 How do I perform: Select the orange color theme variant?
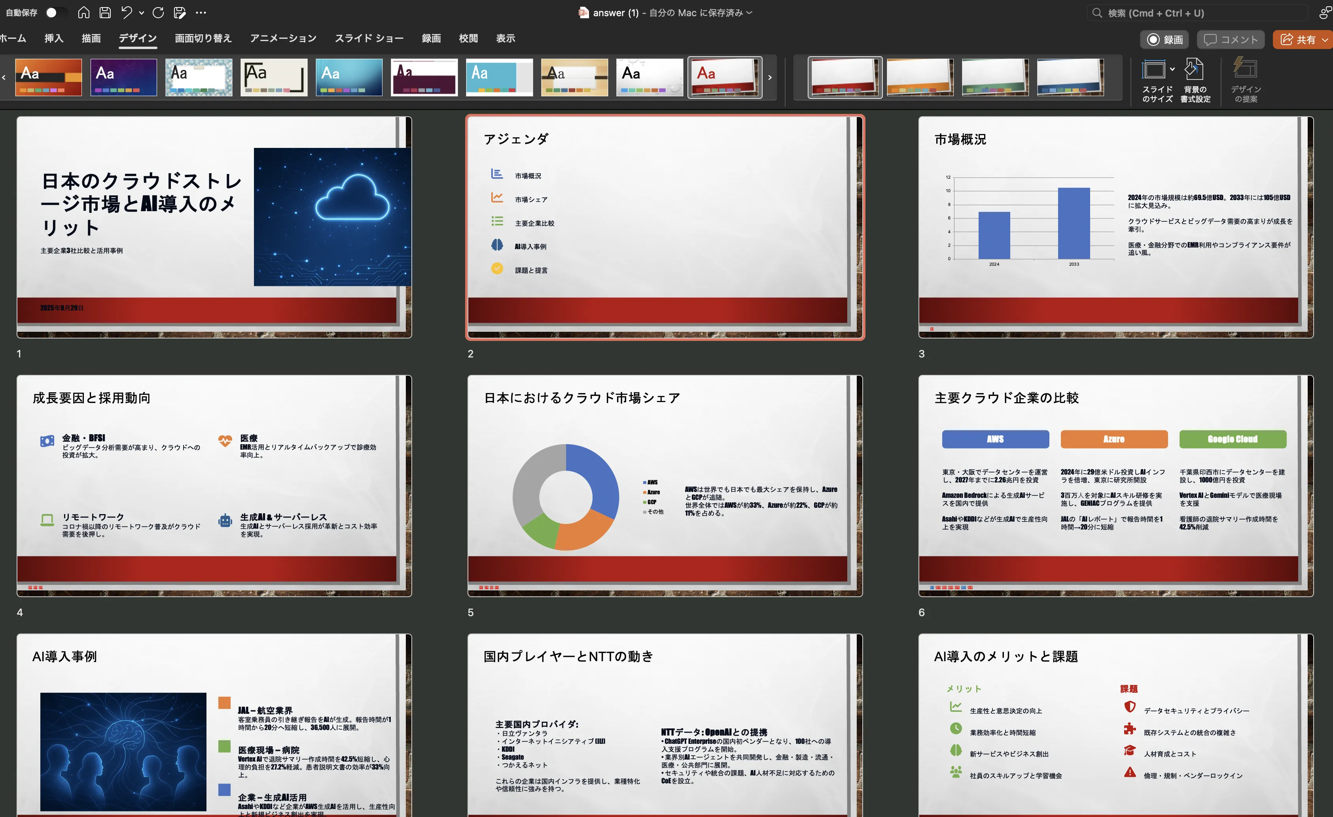[920, 78]
